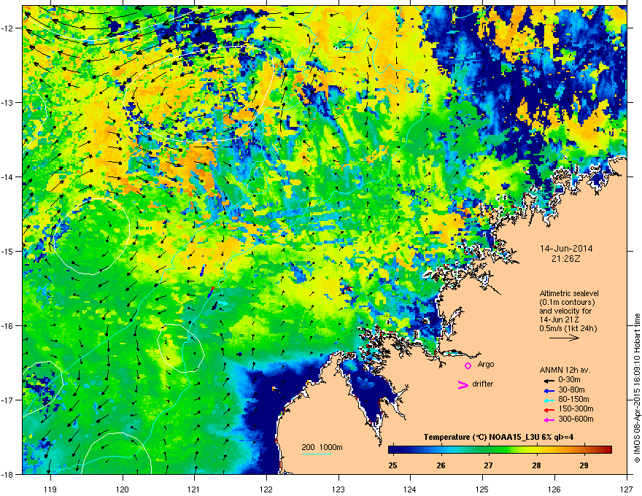Click the latitude axis label -16
The height and width of the screenshot is (496, 642).
(x=8, y=326)
